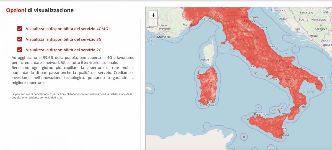
Task: Click the Lecce label on the map
Action: coord(319,84)
